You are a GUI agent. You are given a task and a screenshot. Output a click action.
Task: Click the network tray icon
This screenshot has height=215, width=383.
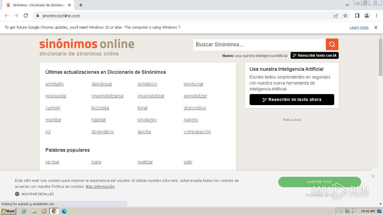[x=347, y=211]
